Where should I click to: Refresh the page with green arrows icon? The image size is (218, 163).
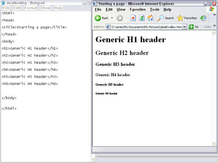142,18
